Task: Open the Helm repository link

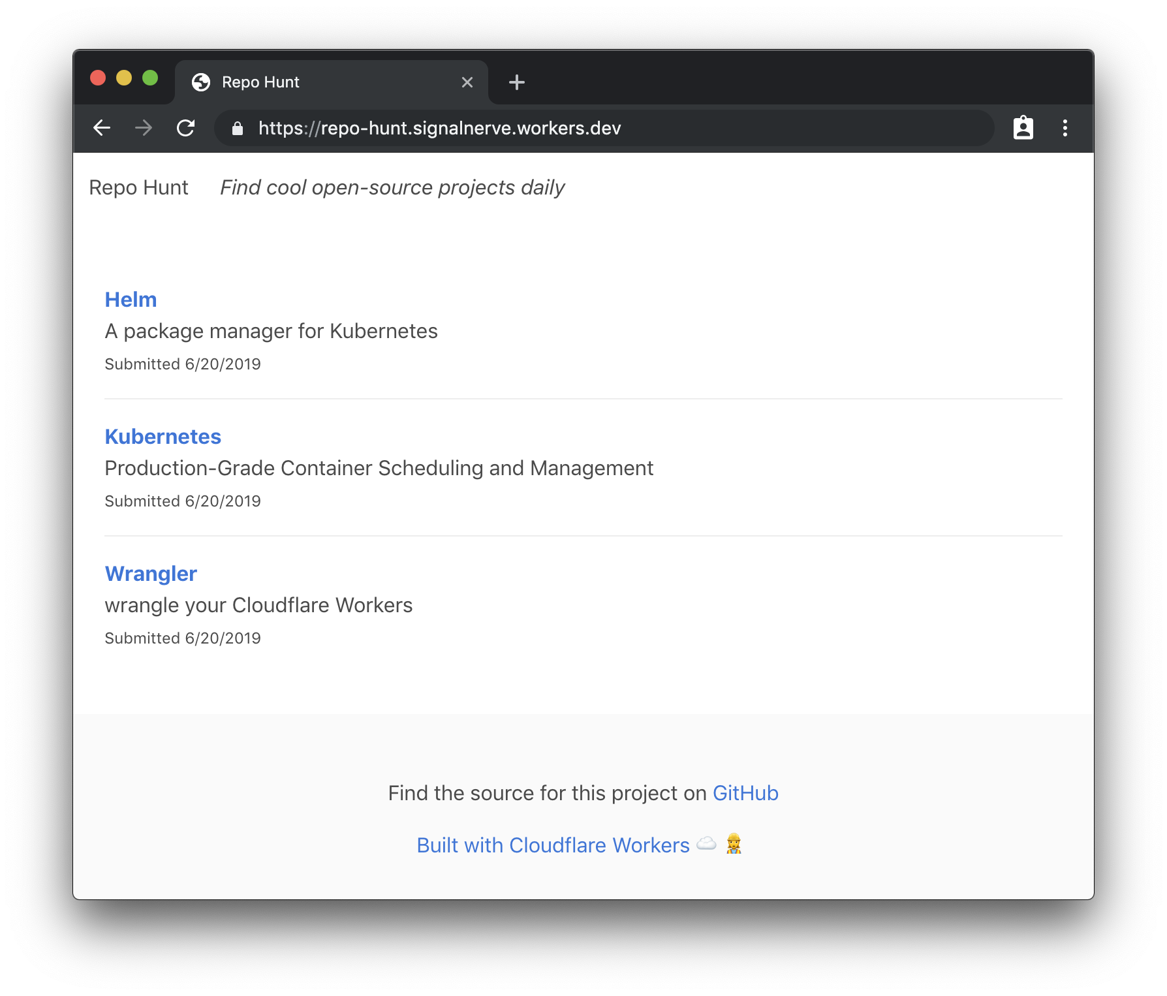Action: click(131, 300)
